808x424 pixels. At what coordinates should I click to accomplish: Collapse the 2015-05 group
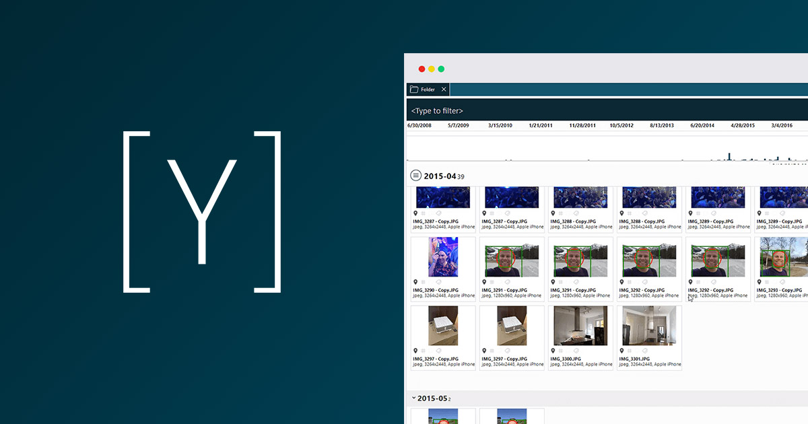pyautogui.click(x=413, y=398)
